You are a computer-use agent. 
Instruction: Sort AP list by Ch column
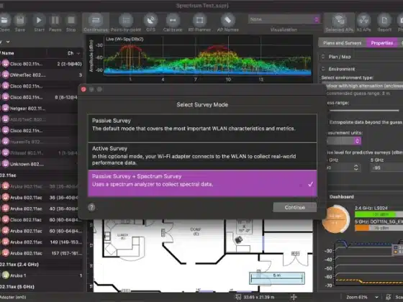click(x=71, y=53)
